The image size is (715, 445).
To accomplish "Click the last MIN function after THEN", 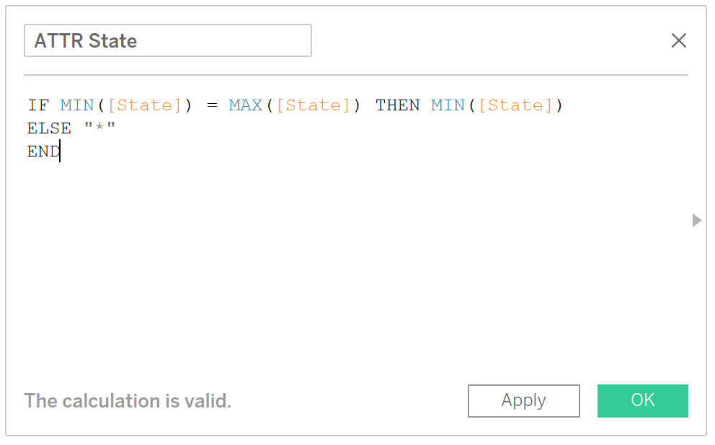I will tap(448, 105).
